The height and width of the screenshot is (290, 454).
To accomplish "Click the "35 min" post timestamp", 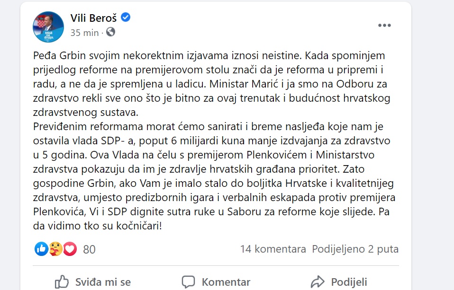I will click(84, 33).
